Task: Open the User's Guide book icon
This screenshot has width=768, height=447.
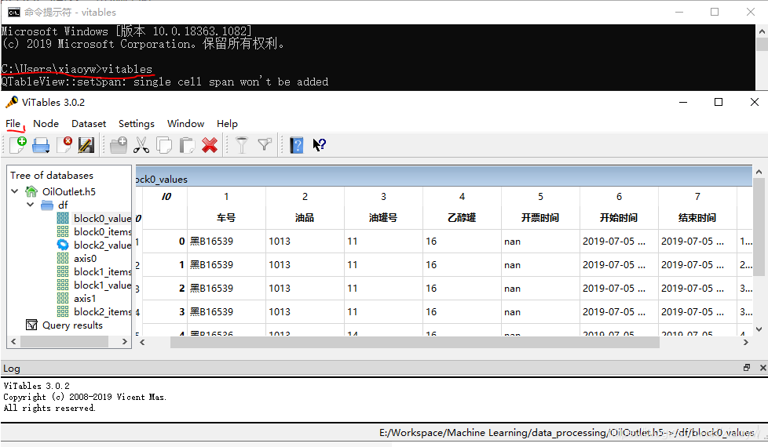Action: pyautogui.click(x=297, y=145)
